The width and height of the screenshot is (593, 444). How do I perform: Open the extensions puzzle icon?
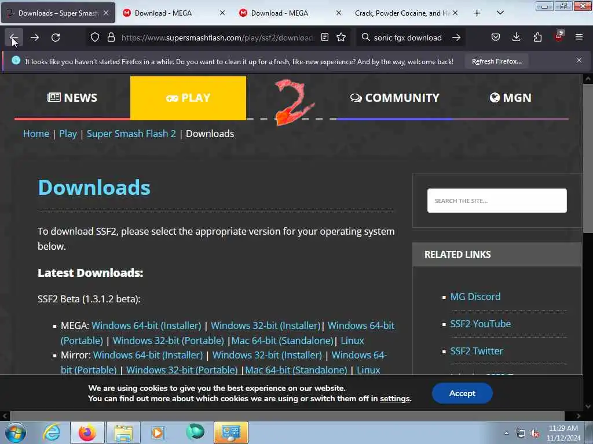[537, 38]
